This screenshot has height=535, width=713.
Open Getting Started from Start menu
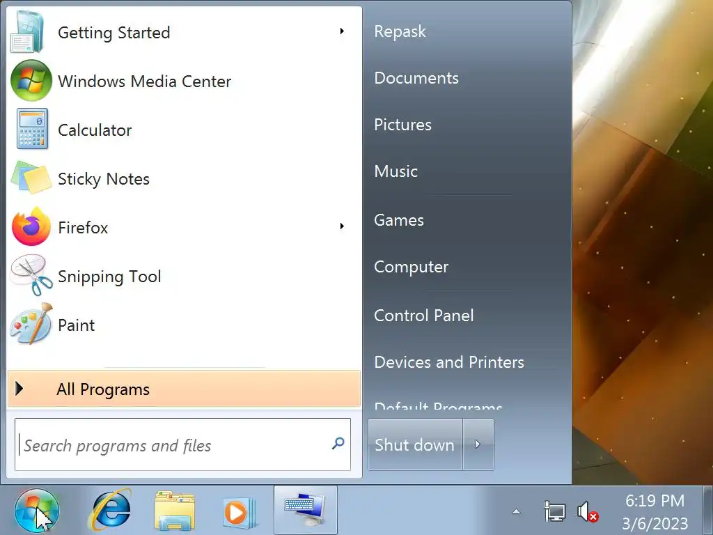[184, 32]
